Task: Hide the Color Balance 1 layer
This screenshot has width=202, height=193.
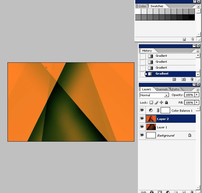Action: point(142,110)
